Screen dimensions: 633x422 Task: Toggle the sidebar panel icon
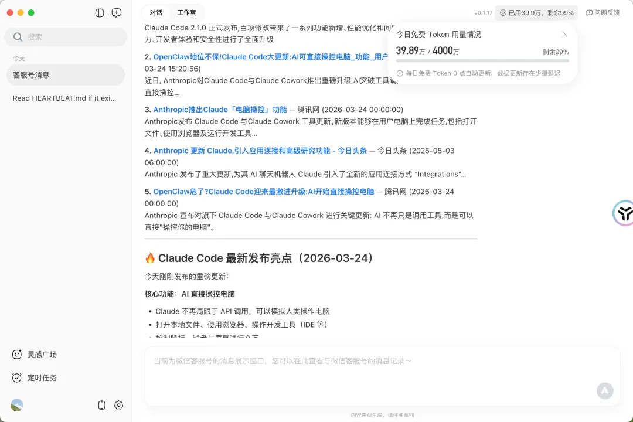coord(100,13)
